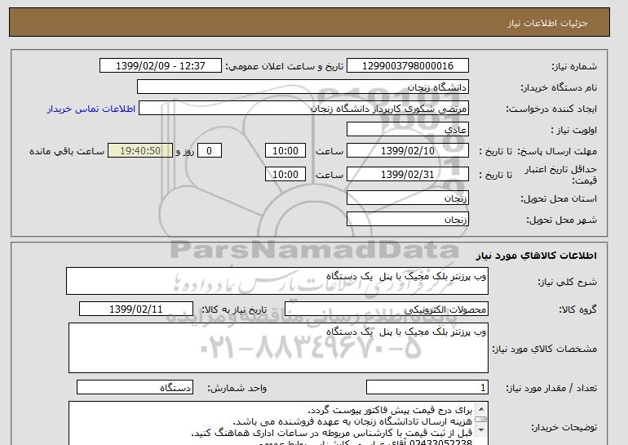Select the delivery city field زنجان
Screen dimensions: 628x445
[407, 220]
